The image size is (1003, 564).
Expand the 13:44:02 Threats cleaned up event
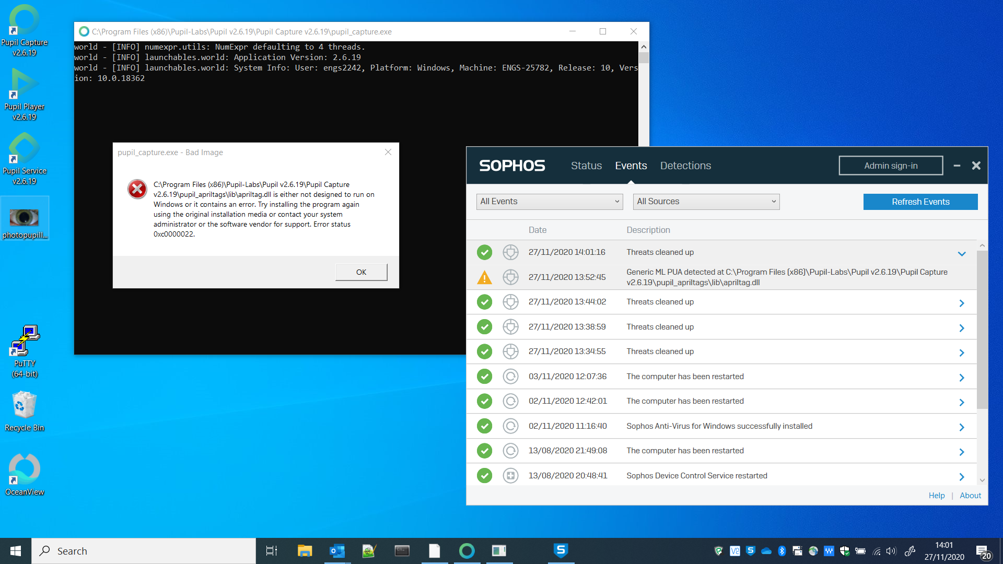(962, 303)
